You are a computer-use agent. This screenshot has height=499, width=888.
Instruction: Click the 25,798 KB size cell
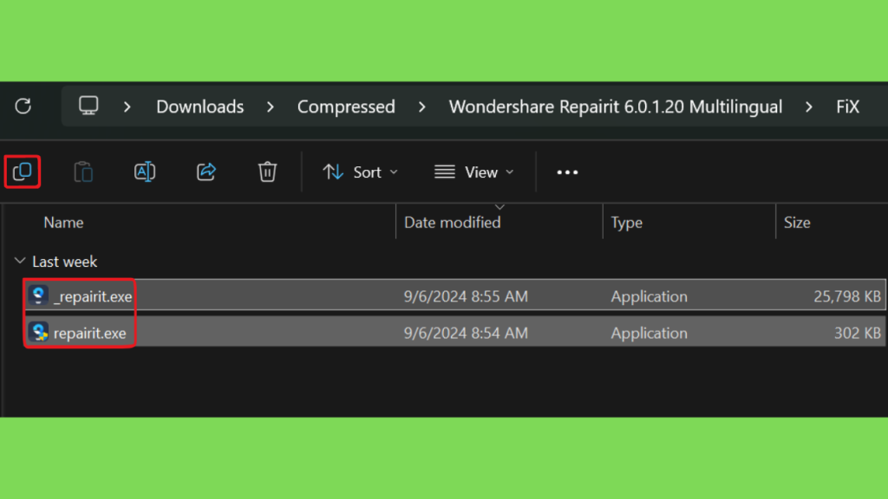pos(847,296)
